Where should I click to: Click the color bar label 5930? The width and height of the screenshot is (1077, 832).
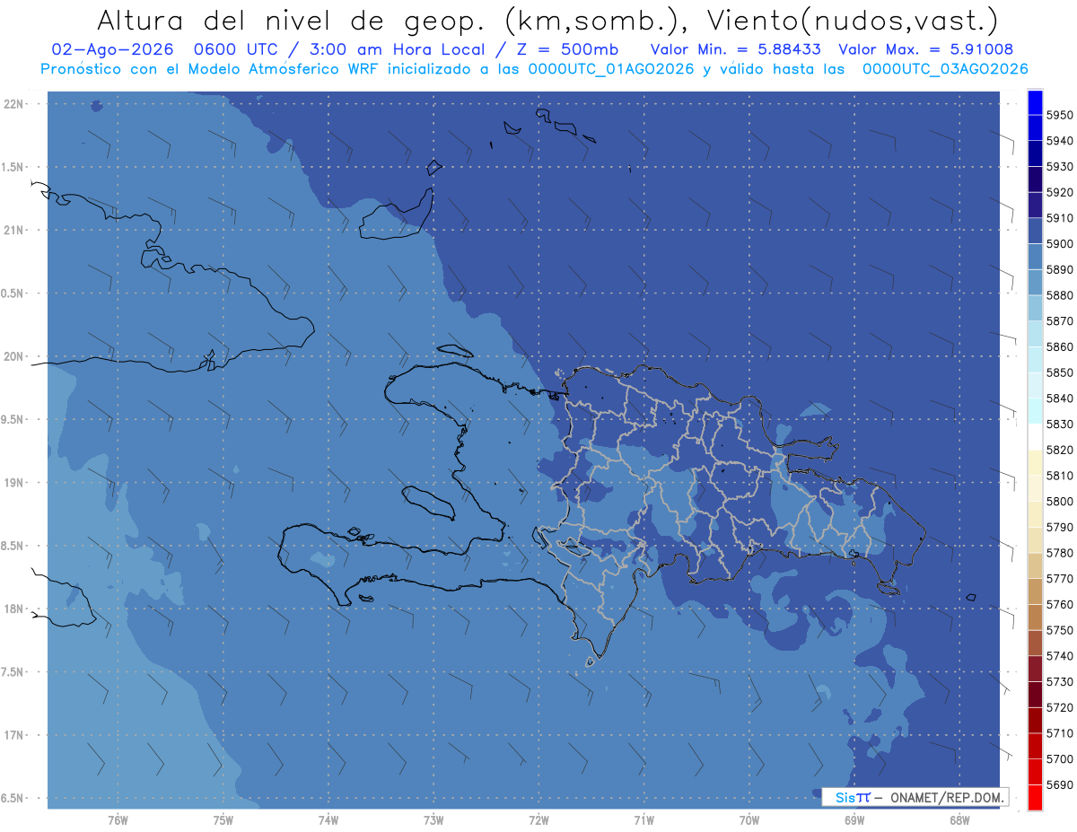tap(1060, 167)
